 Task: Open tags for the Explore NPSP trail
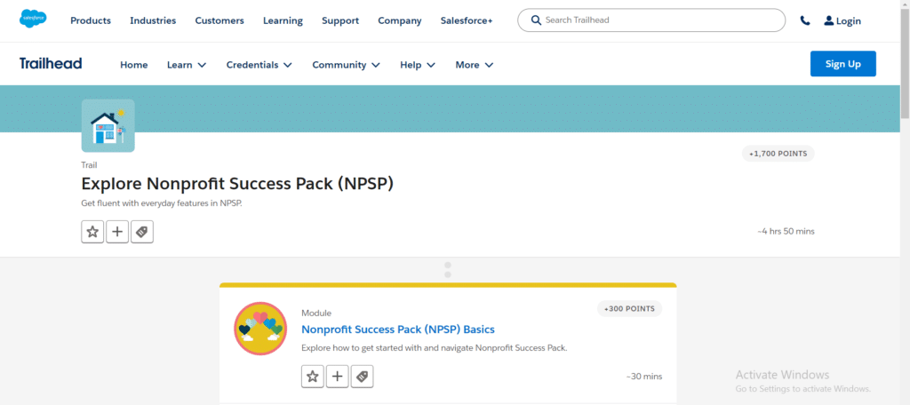pyautogui.click(x=142, y=232)
